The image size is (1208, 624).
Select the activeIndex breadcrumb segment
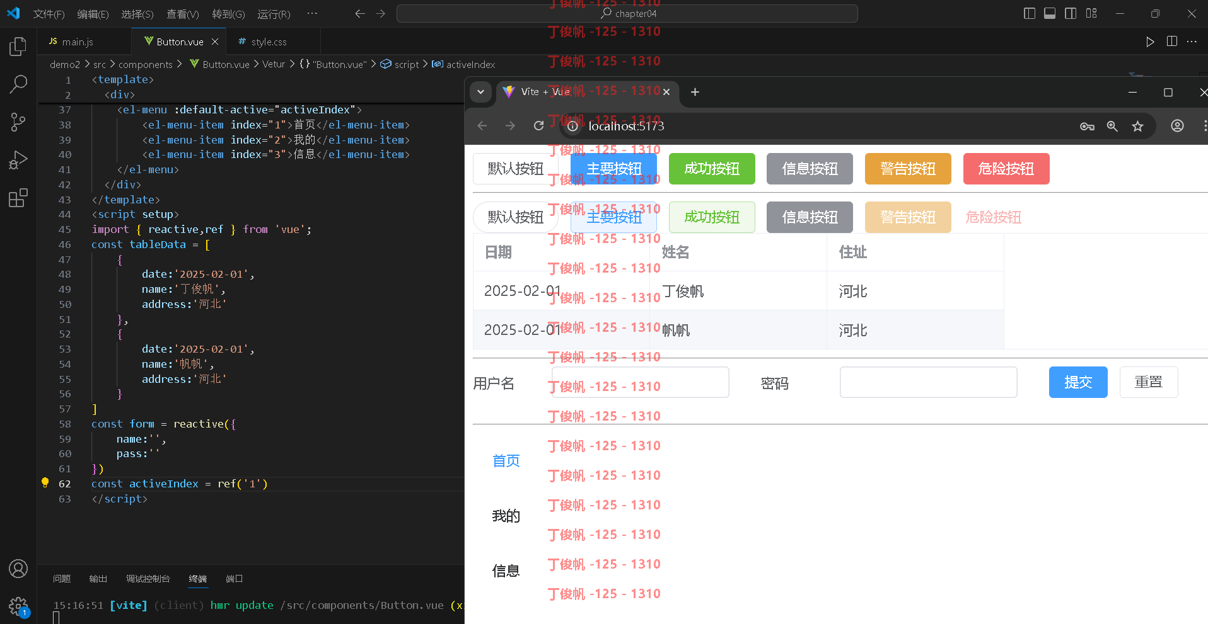tap(463, 64)
